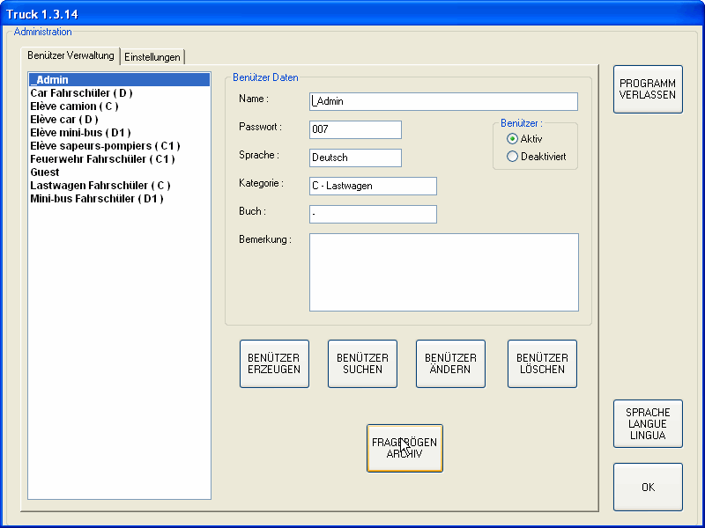Click inside the Bemerkung text area
The height and width of the screenshot is (528, 705).
click(443, 272)
